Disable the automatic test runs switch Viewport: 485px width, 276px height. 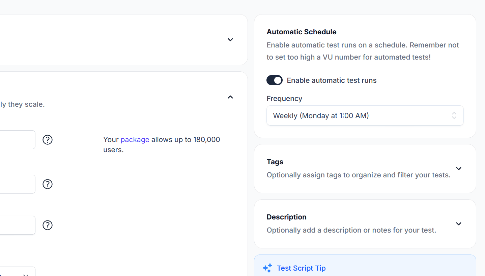click(275, 80)
